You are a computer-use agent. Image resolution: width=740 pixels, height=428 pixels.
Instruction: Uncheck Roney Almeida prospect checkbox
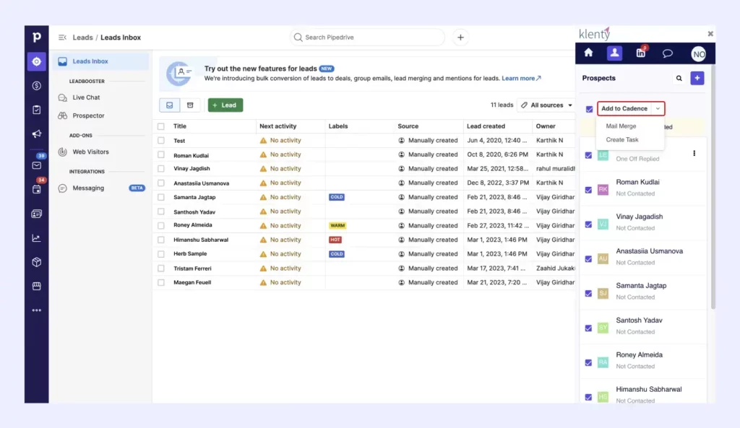(x=588, y=362)
